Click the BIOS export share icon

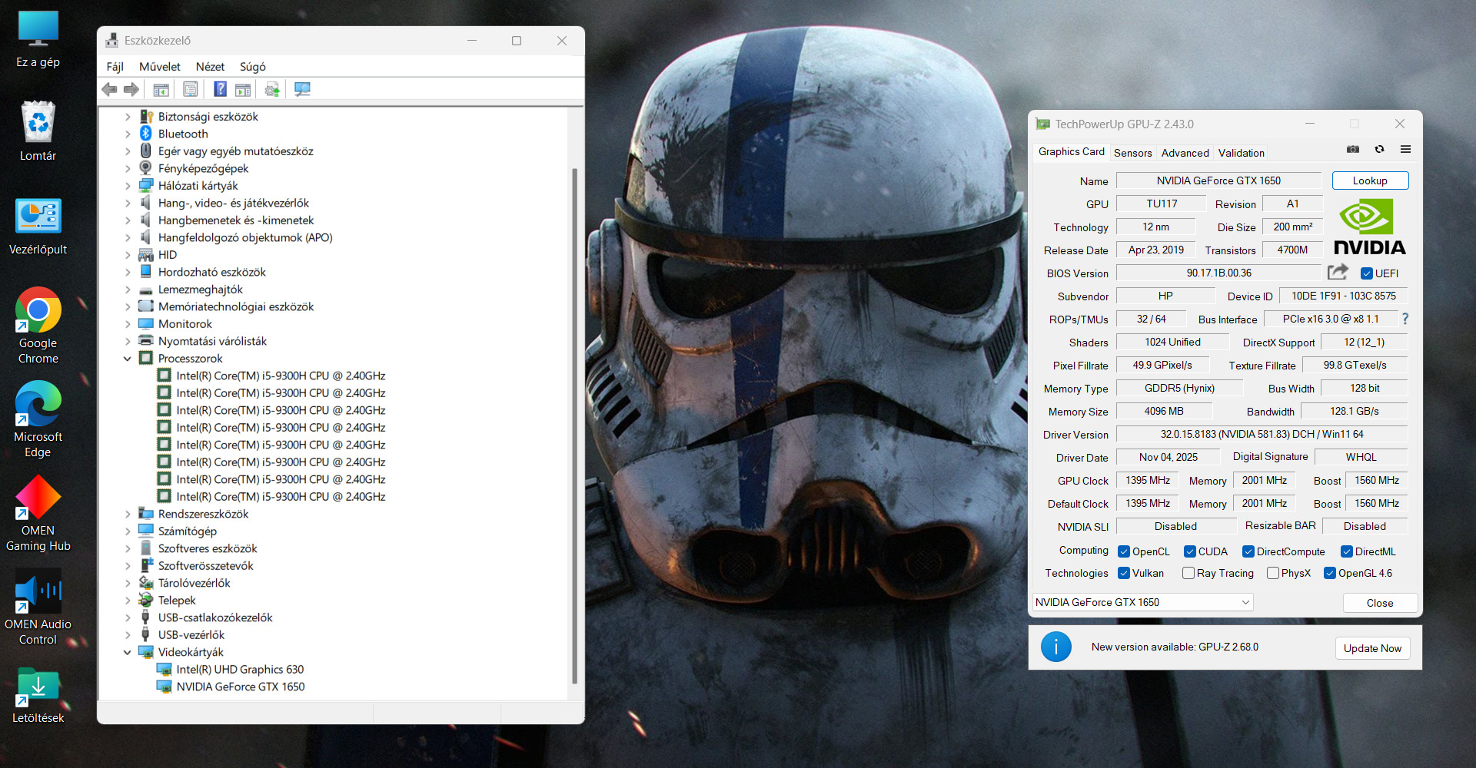click(x=1338, y=272)
